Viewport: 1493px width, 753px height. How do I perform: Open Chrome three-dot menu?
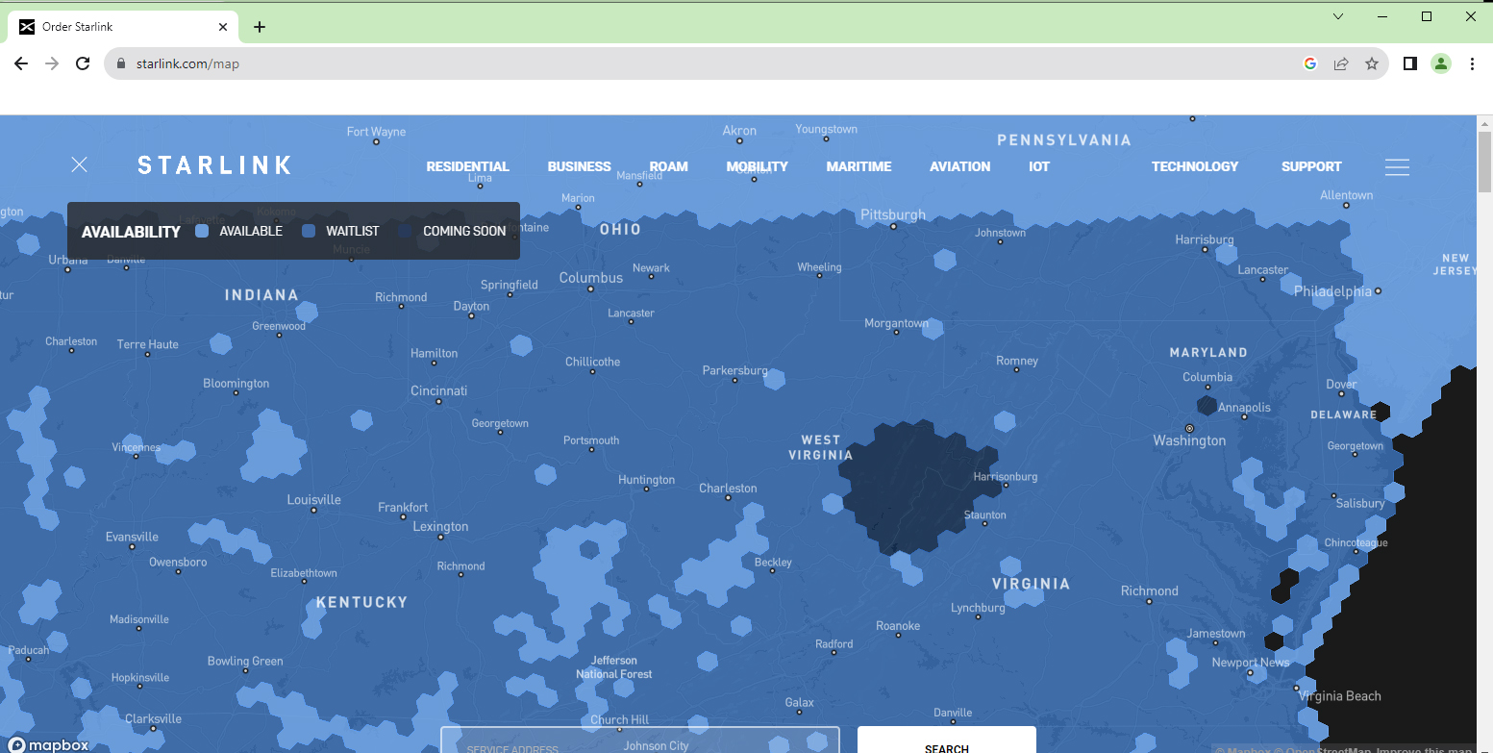pyautogui.click(x=1472, y=63)
